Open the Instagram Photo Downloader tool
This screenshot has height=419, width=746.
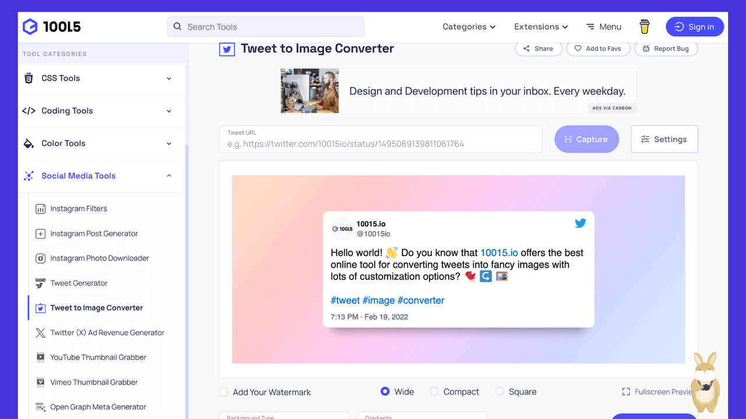[99, 258]
